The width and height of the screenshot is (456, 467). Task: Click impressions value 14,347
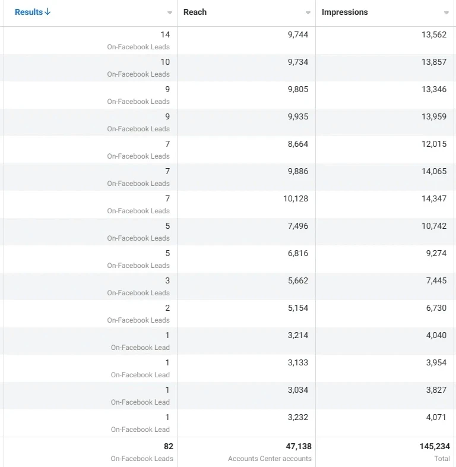click(x=434, y=199)
